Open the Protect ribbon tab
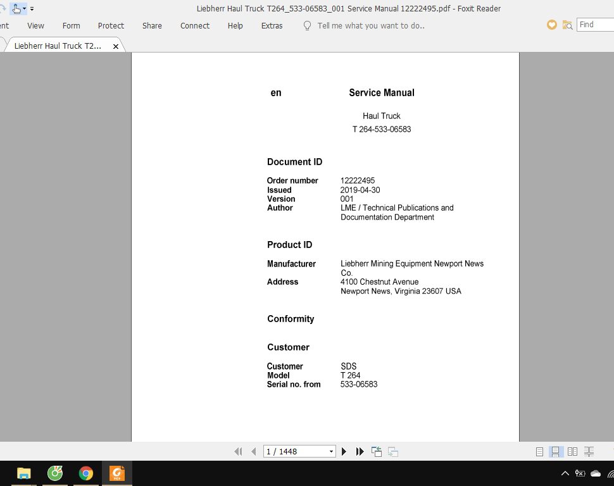This screenshot has height=486, width=614. pos(111,26)
